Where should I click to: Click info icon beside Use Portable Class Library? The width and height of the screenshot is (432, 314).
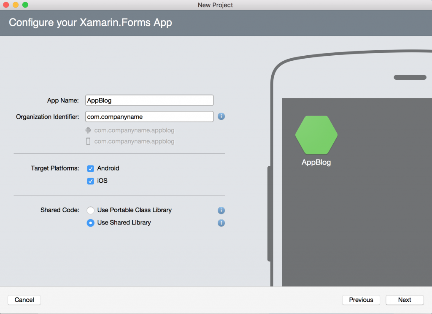click(221, 210)
